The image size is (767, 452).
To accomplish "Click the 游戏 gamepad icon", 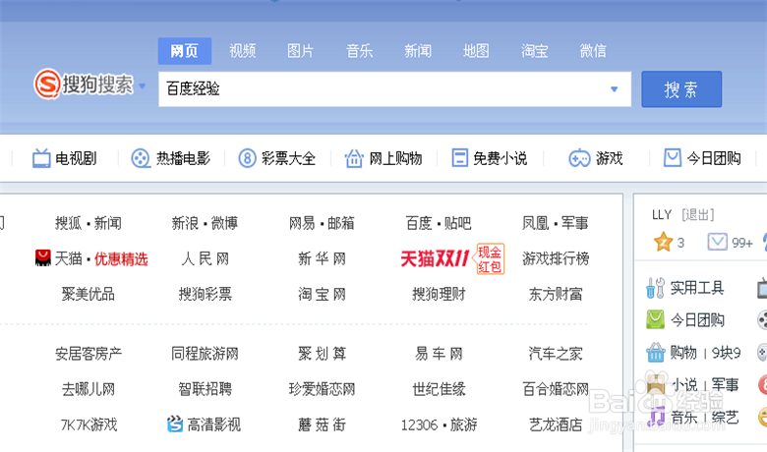I will coord(579,158).
